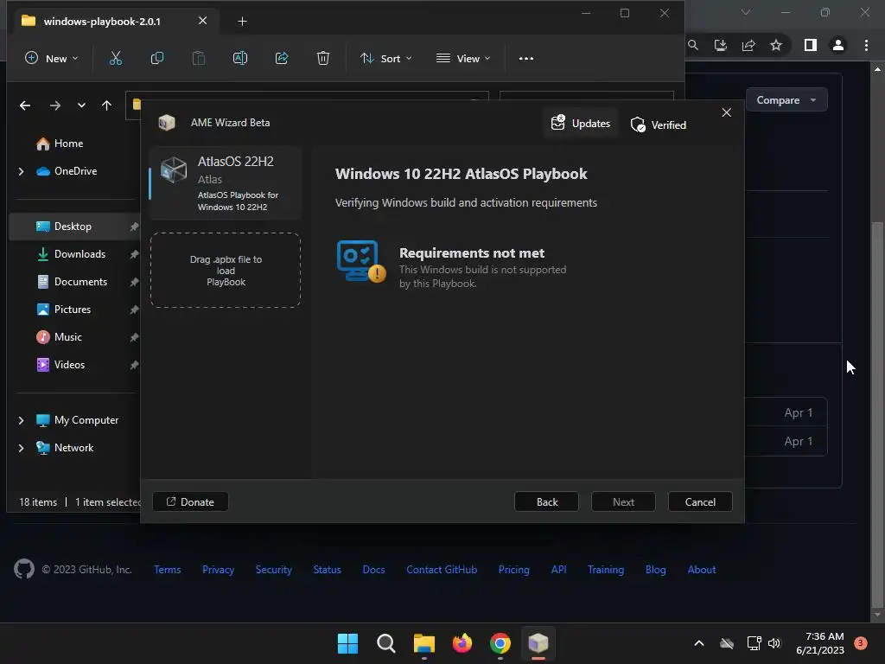Click the Donate button

(x=190, y=502)
